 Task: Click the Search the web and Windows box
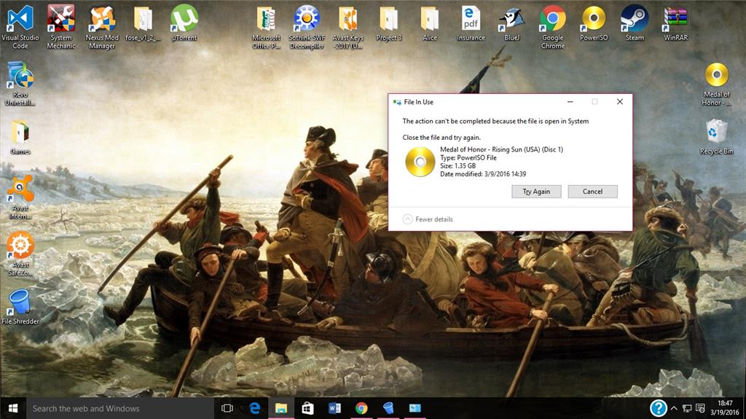tap(120, 408)
